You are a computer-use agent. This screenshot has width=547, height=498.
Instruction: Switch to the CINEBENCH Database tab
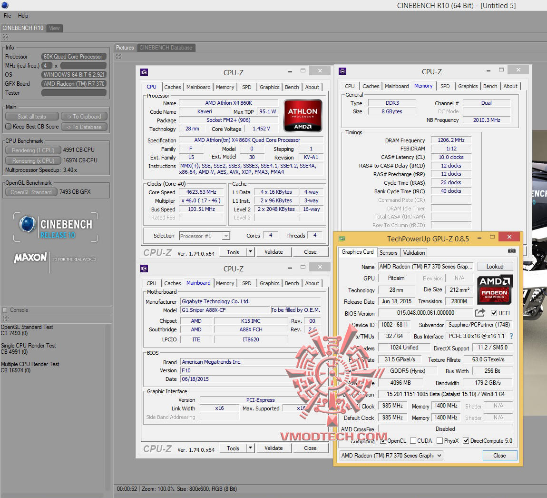coord(166,48)
